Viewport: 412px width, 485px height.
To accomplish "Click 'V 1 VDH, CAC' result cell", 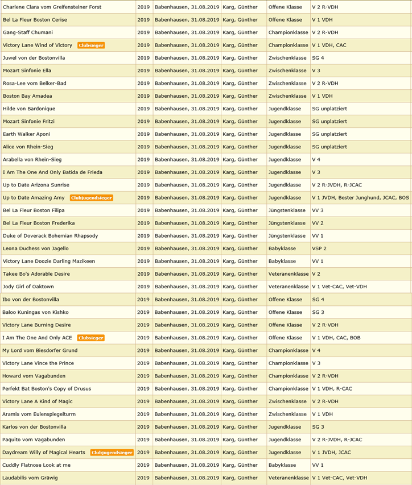I will [329, 45].
